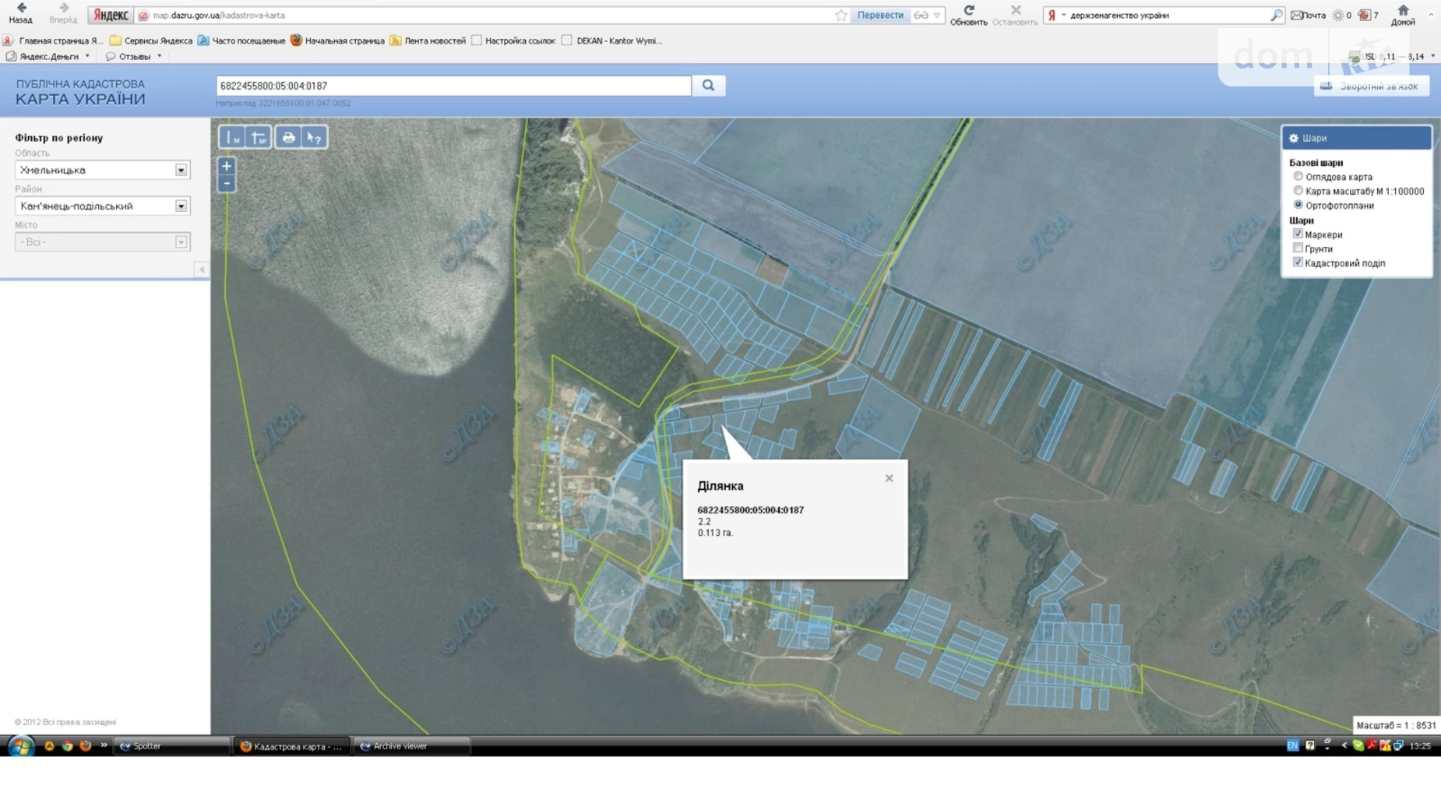Click the Зворотній зв'язок button
The image size is (1441, 810).
click(x=1371, y=86)
